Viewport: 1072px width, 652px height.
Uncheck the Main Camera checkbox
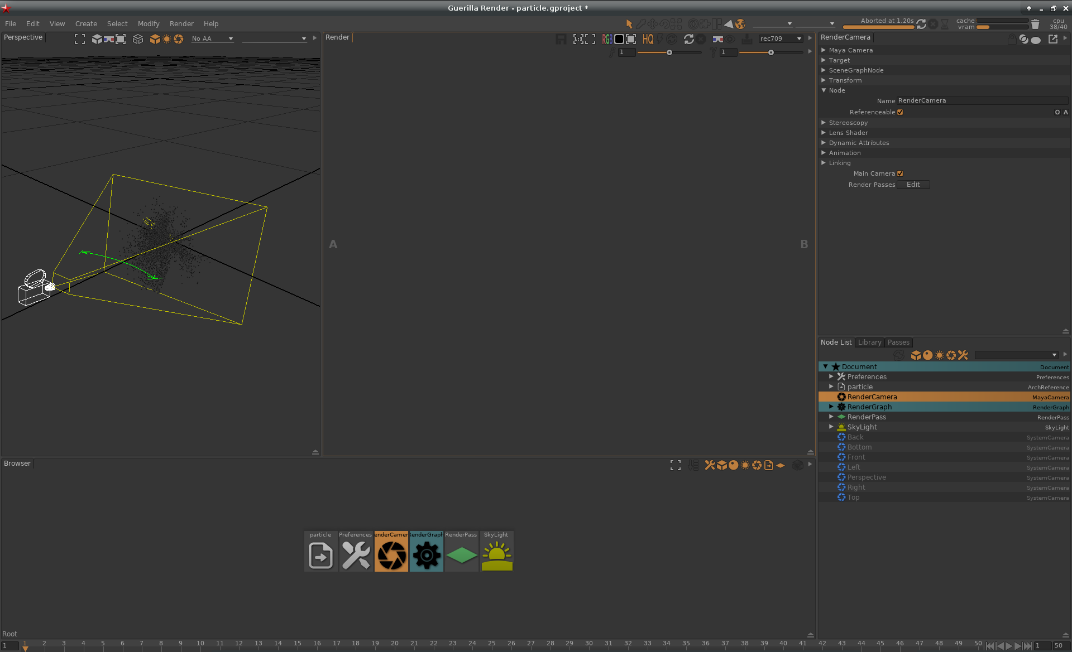click(900, 173)
